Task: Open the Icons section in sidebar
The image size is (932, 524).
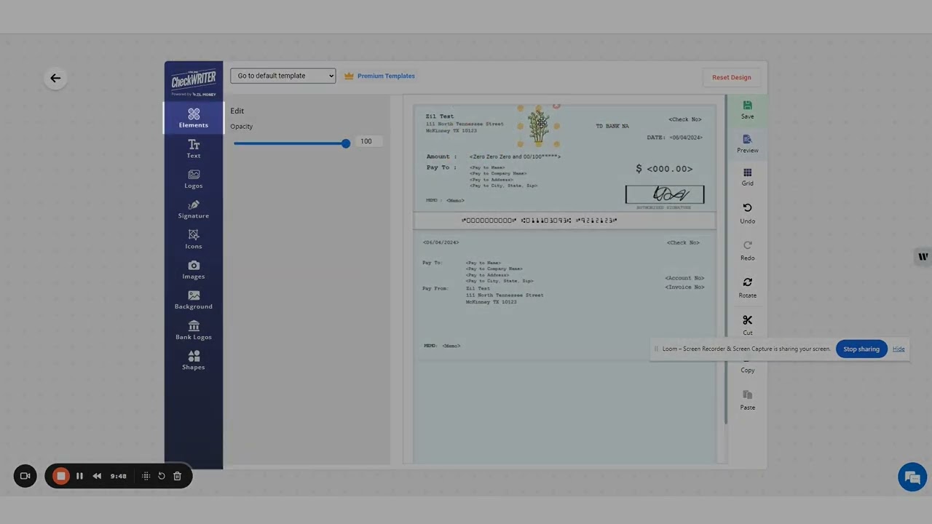Action: click(x=193, y=239)
